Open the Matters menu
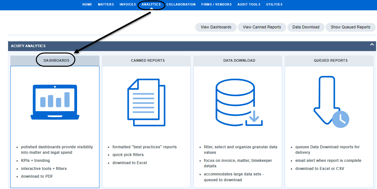The height and width of the screenshot is (189, 377). 106,4
